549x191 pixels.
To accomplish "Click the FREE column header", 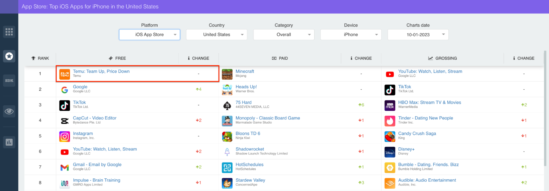I will coord(117,58).
